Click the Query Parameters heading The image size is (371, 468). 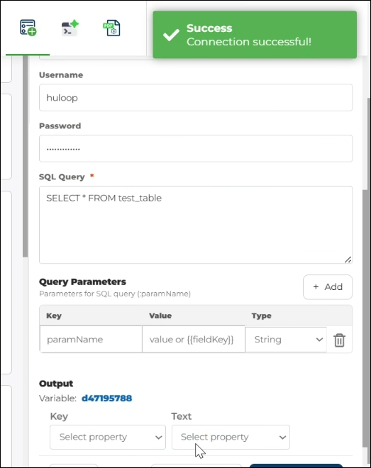coord(82,282)
